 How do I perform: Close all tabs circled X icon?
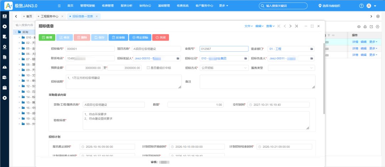coord(378,16)
